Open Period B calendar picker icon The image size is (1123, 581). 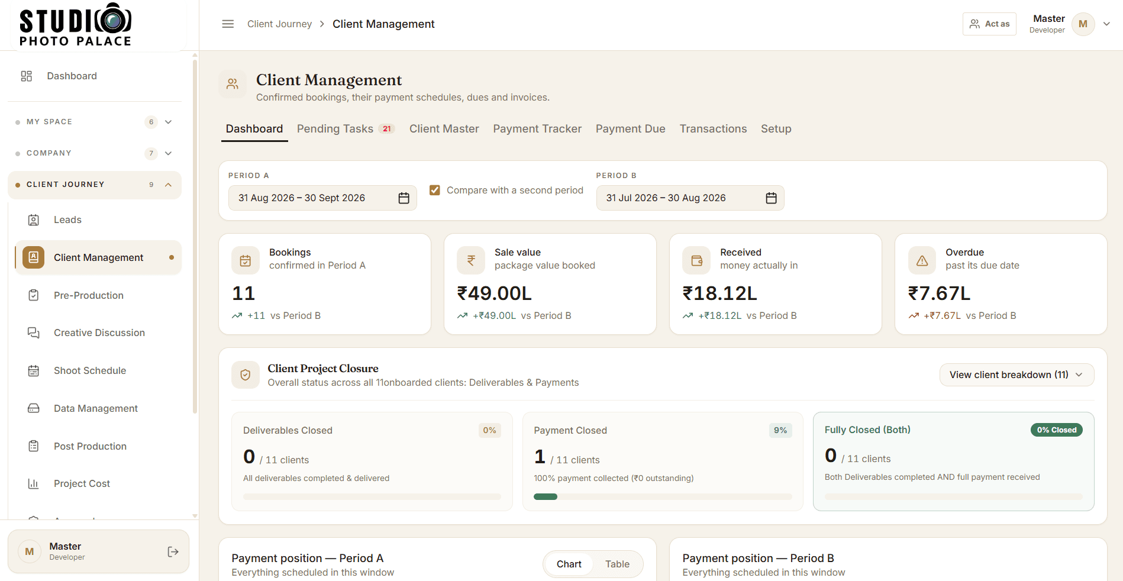point(771,198)
